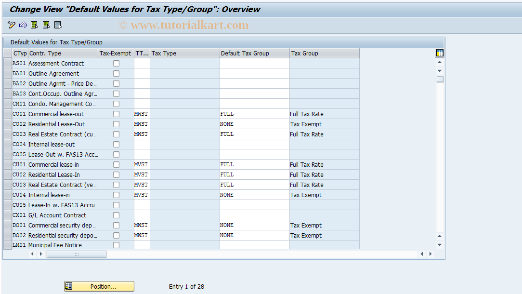Click the left horizontal scrollbar thumb
522x294 pixels.
click(x=77, y=254)
